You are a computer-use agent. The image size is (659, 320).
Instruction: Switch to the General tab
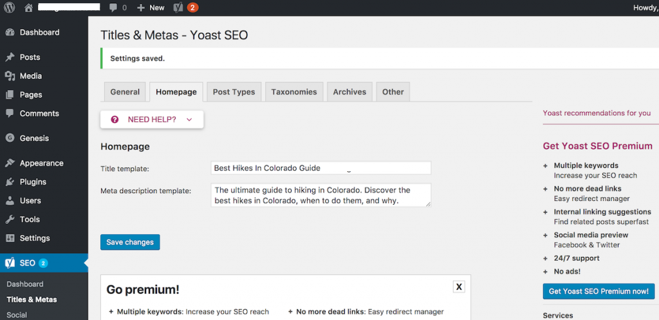(125, 91)
